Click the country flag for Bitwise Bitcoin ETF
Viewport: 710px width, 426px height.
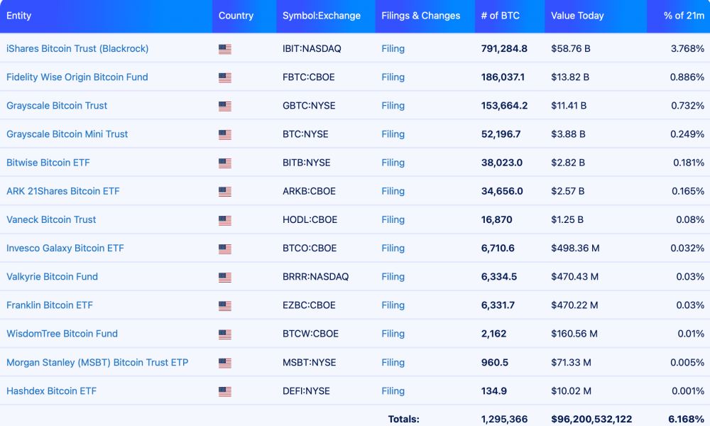coord(225,162)
